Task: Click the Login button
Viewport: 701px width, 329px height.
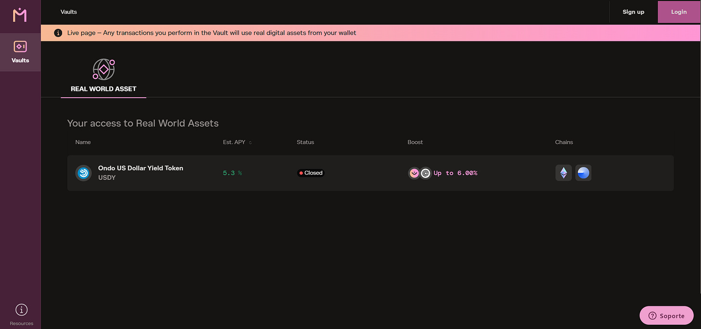Action: pos(679,12)
